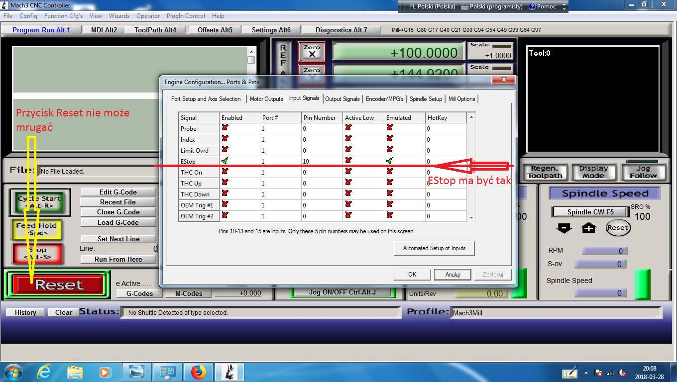Toggle Enabled mark in the Index row
This screenshot has height=382, width=677.
[x=225, y=139]
